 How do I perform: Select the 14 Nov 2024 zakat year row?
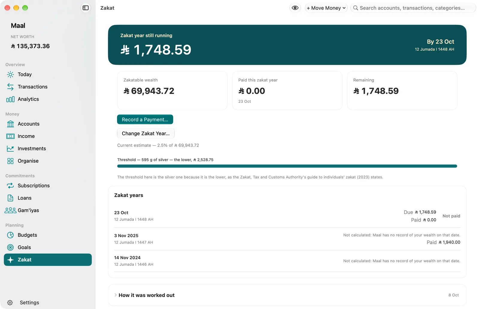287,261
